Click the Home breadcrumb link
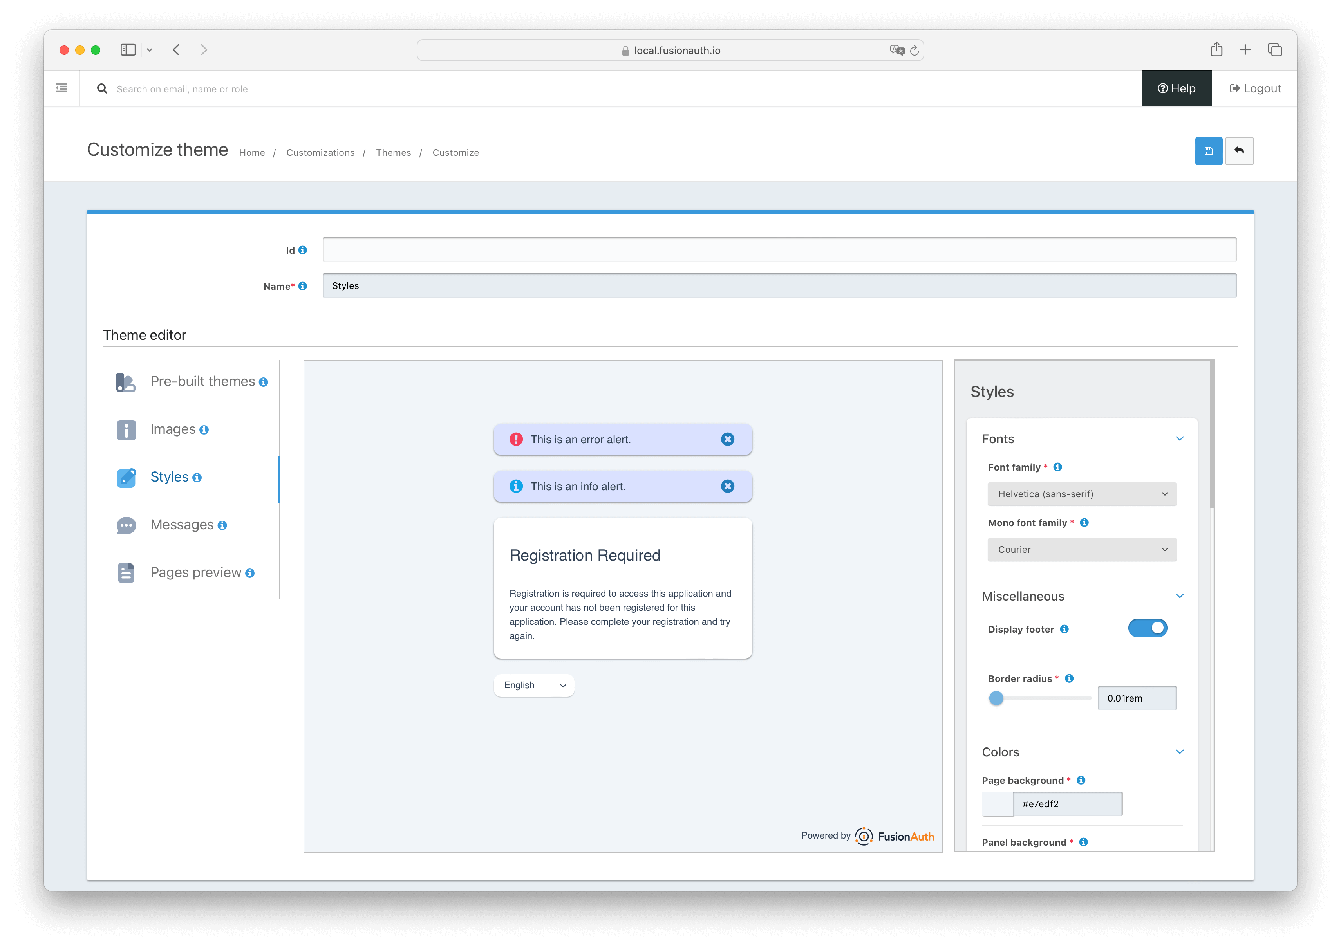 (x=252, y=153)
